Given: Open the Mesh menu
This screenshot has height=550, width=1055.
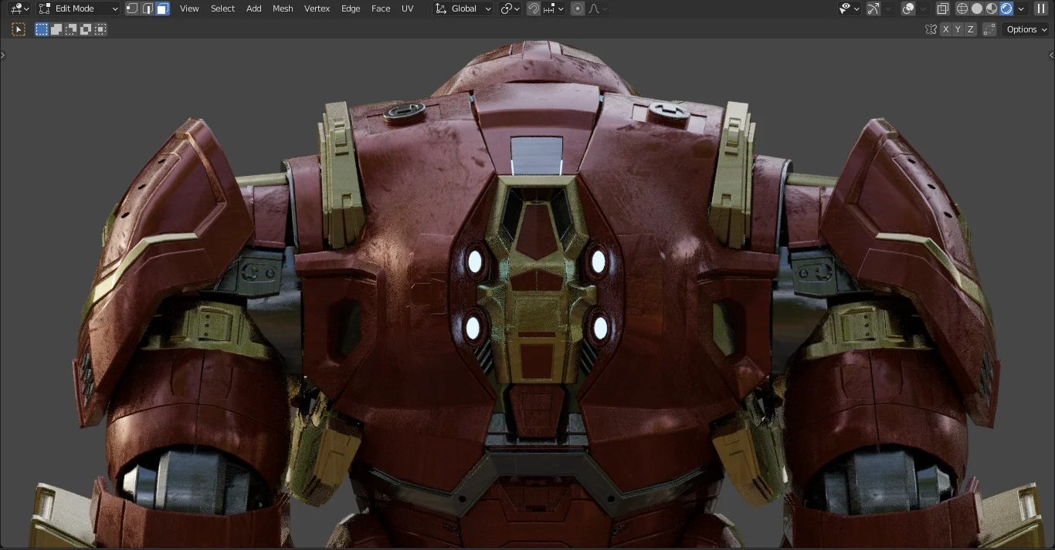Looking at the screenshot, I should pos(283,8).
